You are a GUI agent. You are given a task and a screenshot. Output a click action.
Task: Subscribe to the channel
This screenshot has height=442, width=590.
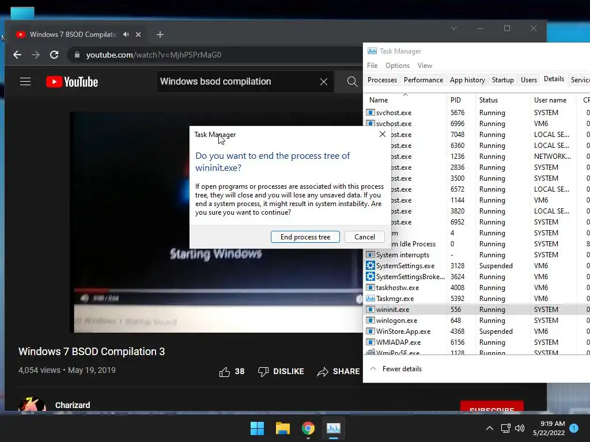click(492, 407)
